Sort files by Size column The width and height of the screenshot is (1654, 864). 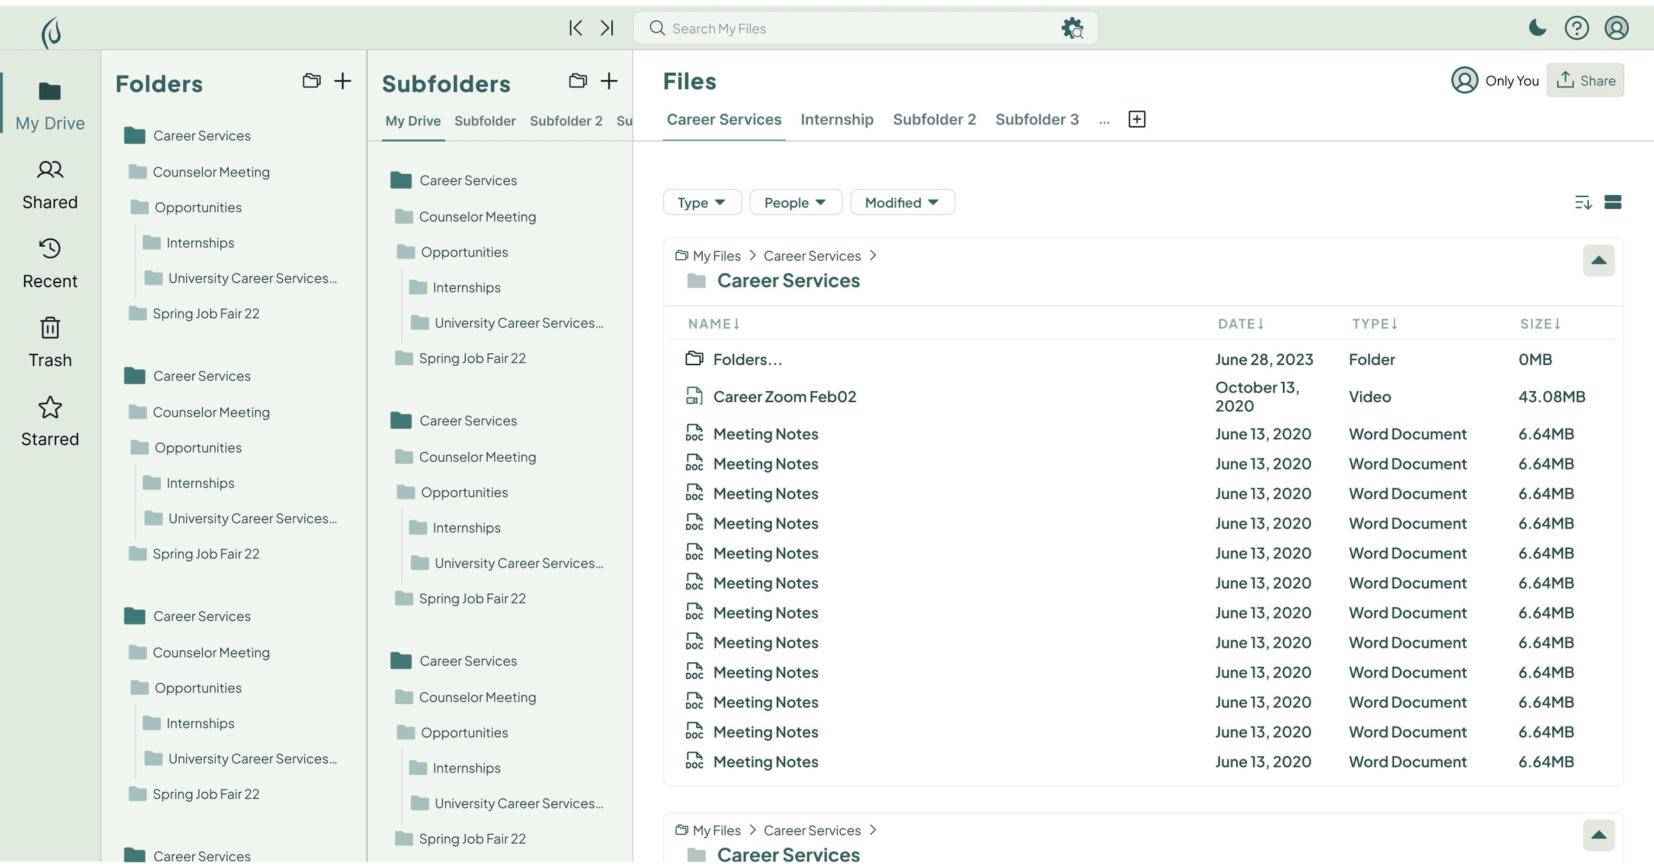[x=1541, y=324]
